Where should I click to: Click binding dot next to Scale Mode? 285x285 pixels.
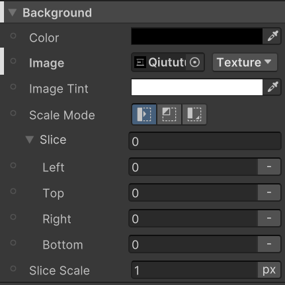[x=13, y=113]
